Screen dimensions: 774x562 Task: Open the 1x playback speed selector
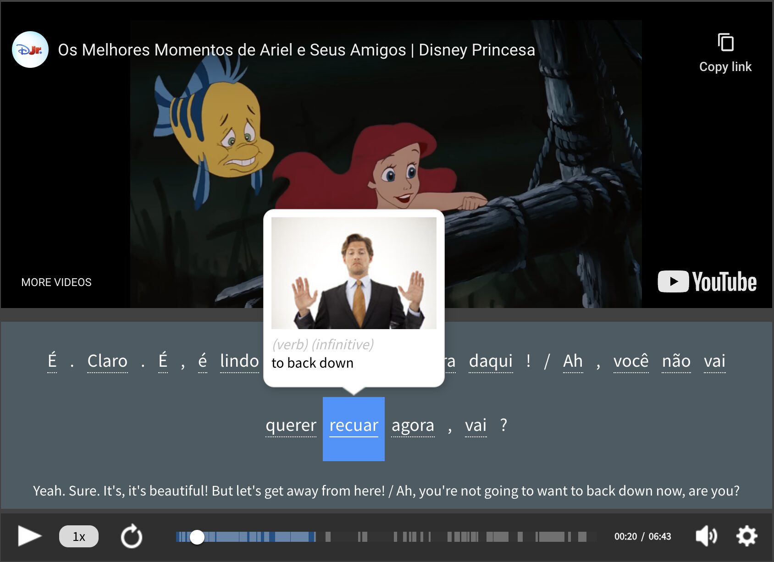click(78, 536)
